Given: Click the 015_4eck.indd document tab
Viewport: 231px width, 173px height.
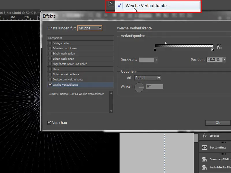Looking at the screenshot, I should click(x=20, y=13).
